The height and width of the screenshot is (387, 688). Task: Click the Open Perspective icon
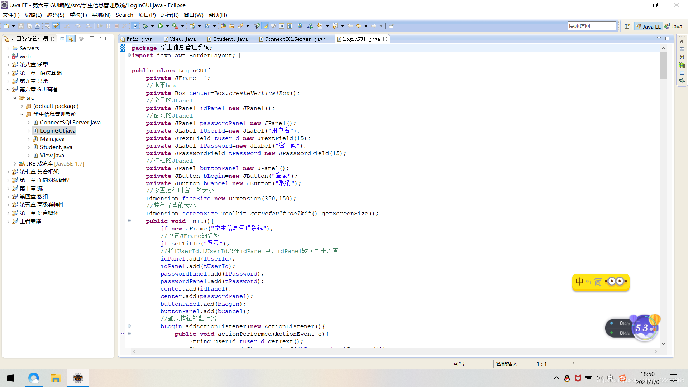pos(627,26)
